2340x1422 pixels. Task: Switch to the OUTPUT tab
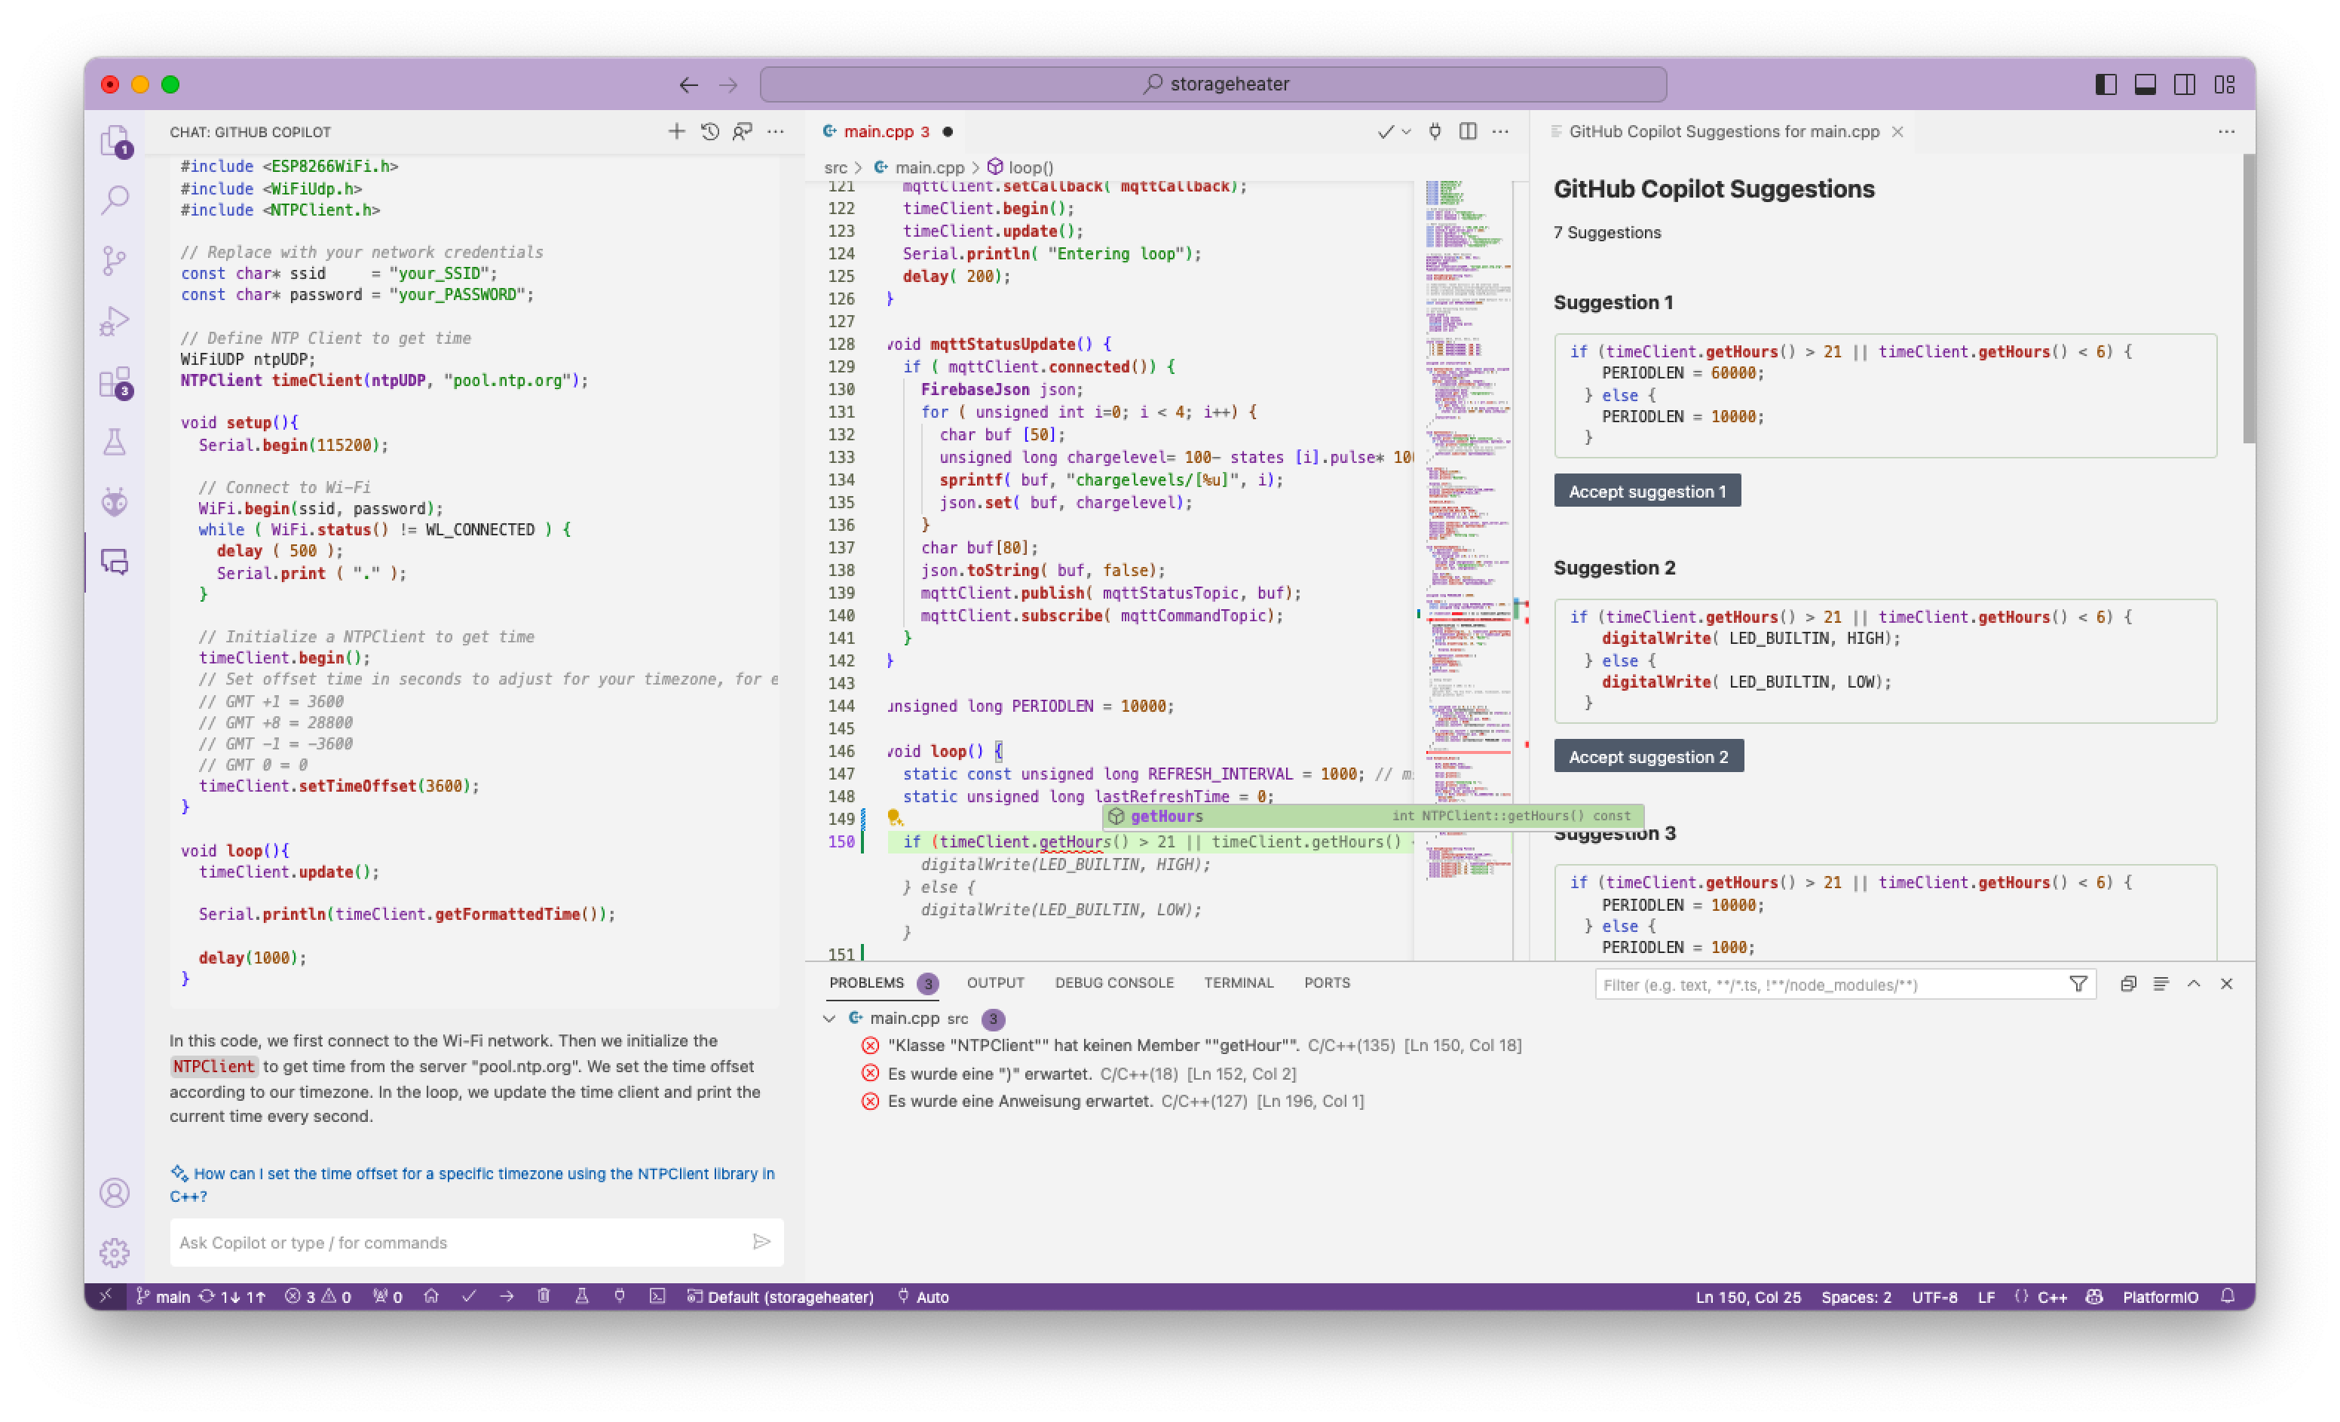pyautogui.click(x=995, y=983)
